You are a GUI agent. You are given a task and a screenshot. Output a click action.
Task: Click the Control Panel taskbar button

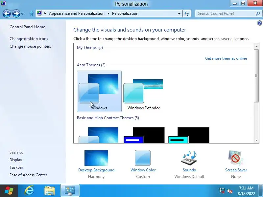70,191
